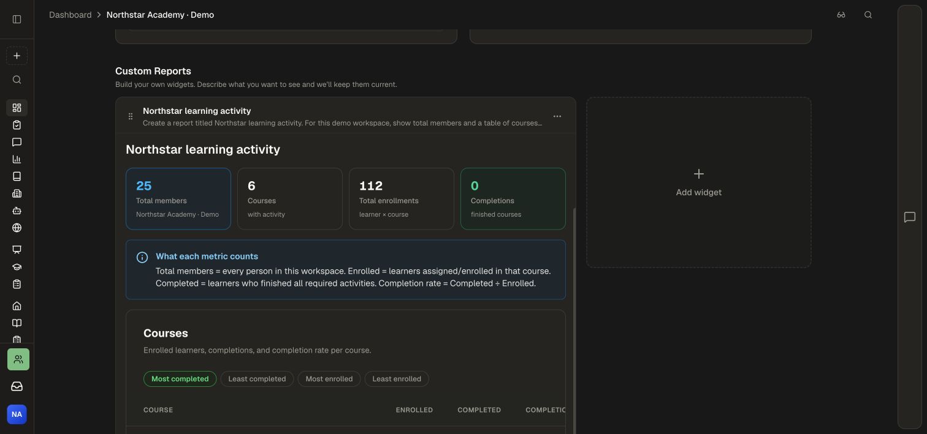927x434 pixels.
Task: Click the widget description beginning Create a report titled
Action: click(342, 123)
